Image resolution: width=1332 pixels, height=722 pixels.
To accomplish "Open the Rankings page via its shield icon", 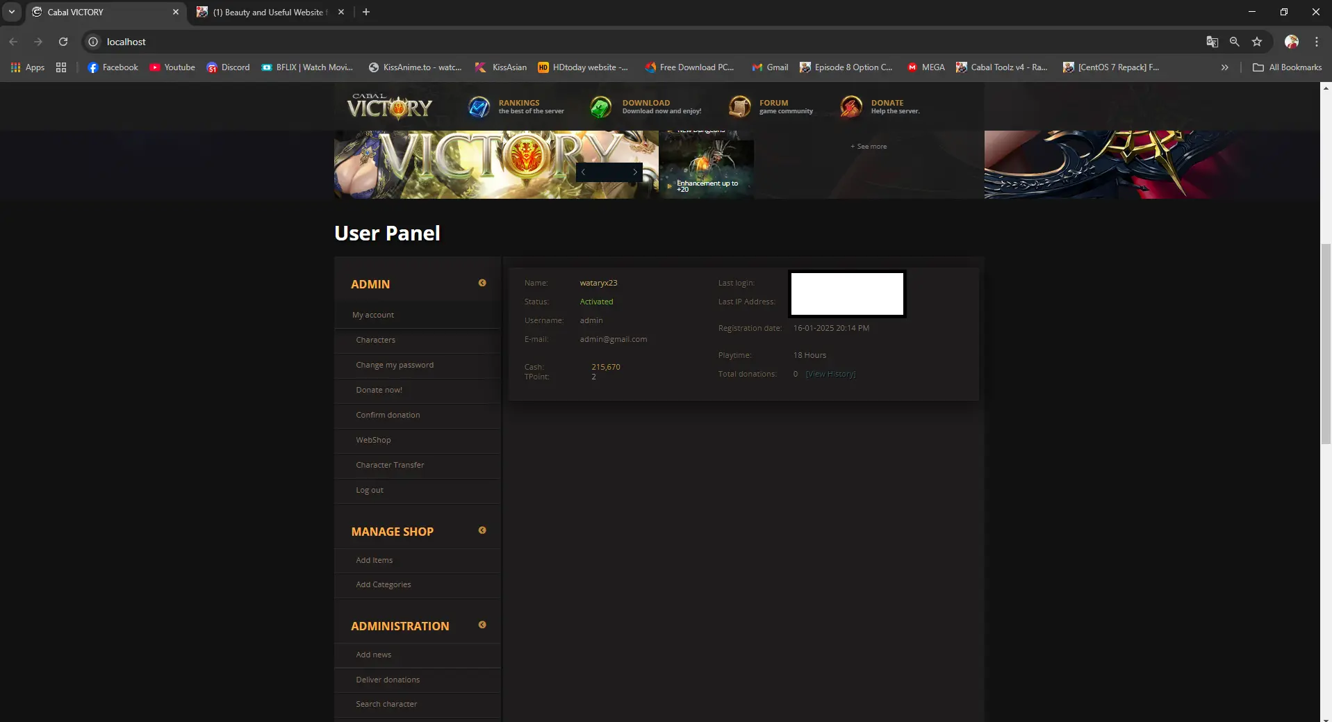I will click(x=479, y=107).
